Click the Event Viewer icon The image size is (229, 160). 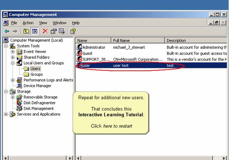pos(19,51)
